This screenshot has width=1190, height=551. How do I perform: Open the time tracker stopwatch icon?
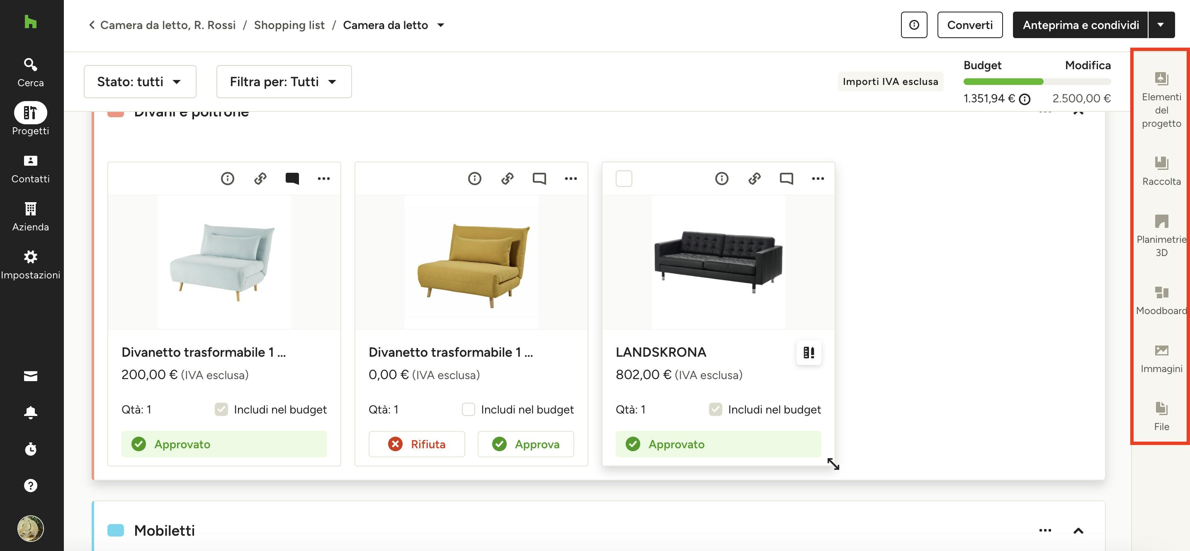(31, 449)
